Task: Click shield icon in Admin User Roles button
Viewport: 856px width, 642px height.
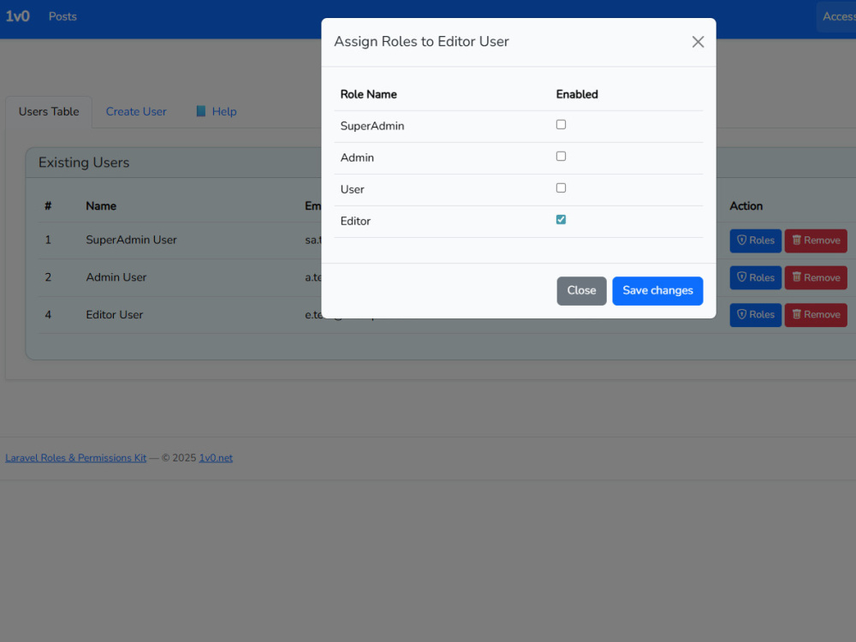Action: pyautogui.click(x=741, y=277)
